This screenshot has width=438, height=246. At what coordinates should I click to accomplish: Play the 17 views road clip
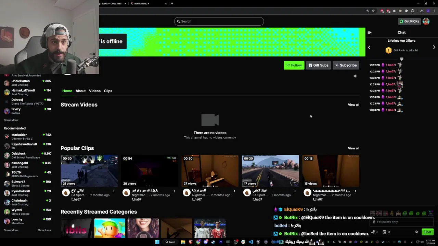[x=270, y=171]
